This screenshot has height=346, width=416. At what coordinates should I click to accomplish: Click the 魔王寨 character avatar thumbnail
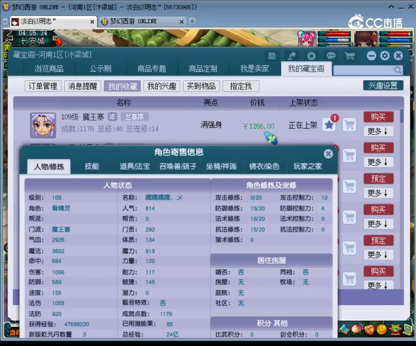(x=43, y=125)
